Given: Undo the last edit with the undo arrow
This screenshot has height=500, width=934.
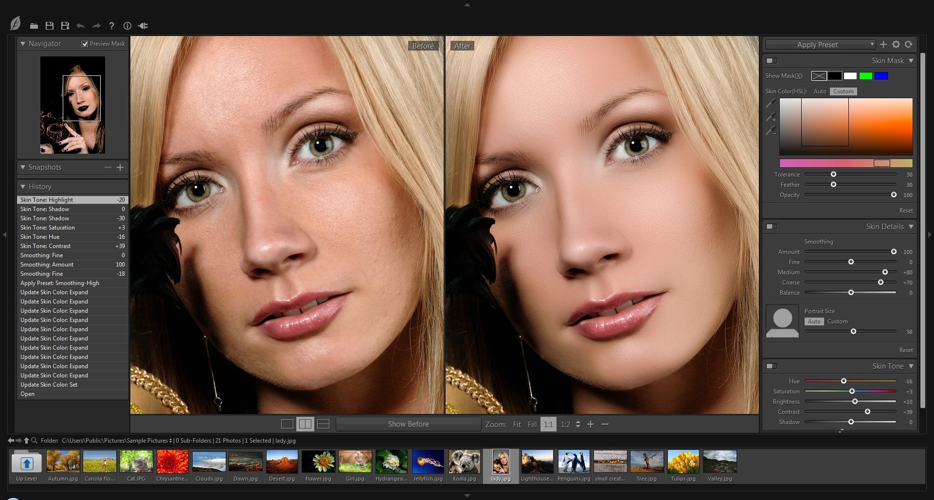Looking at the screenshot, I should coord(81,26).
